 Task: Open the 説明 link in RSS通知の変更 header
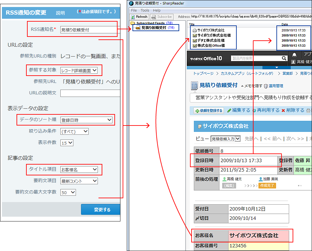(60, 13)
